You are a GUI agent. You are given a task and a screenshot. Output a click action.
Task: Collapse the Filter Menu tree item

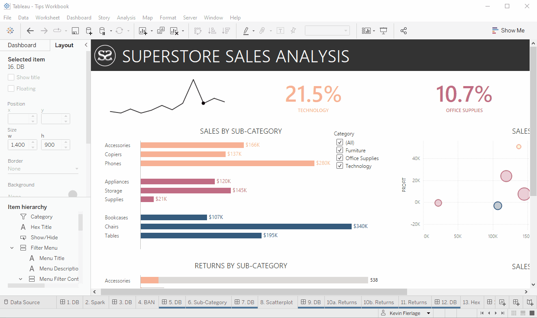point(12,248)
